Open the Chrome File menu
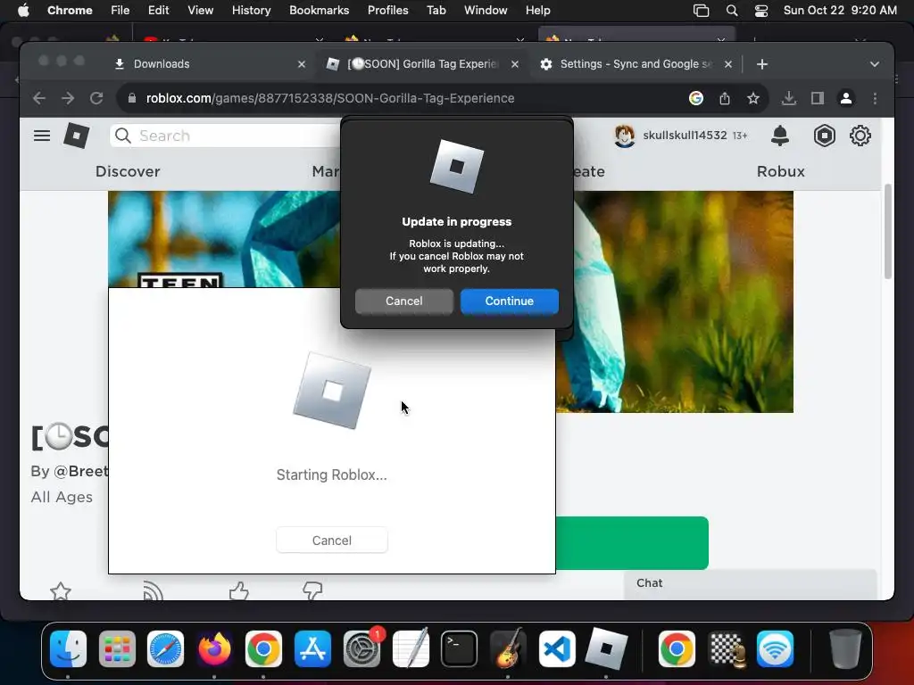This screenshot has height=685, width=914. [x=120, y=11]
